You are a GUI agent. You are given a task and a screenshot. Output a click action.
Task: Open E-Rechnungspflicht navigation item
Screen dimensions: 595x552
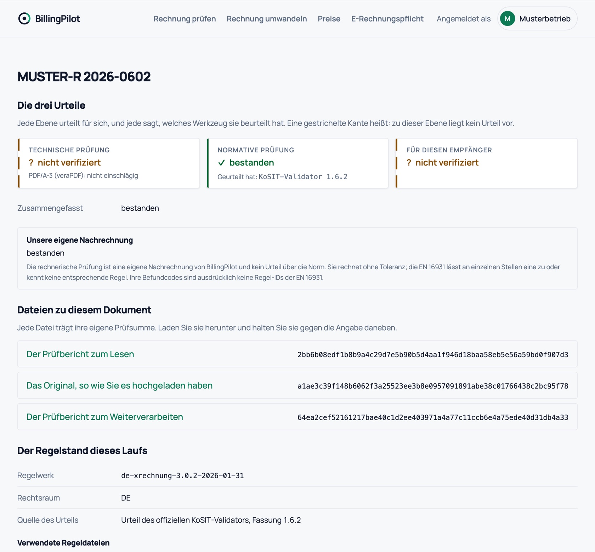pos(387,19)
